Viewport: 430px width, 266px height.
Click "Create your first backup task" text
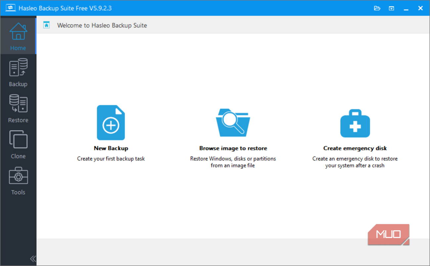point(111,158)
